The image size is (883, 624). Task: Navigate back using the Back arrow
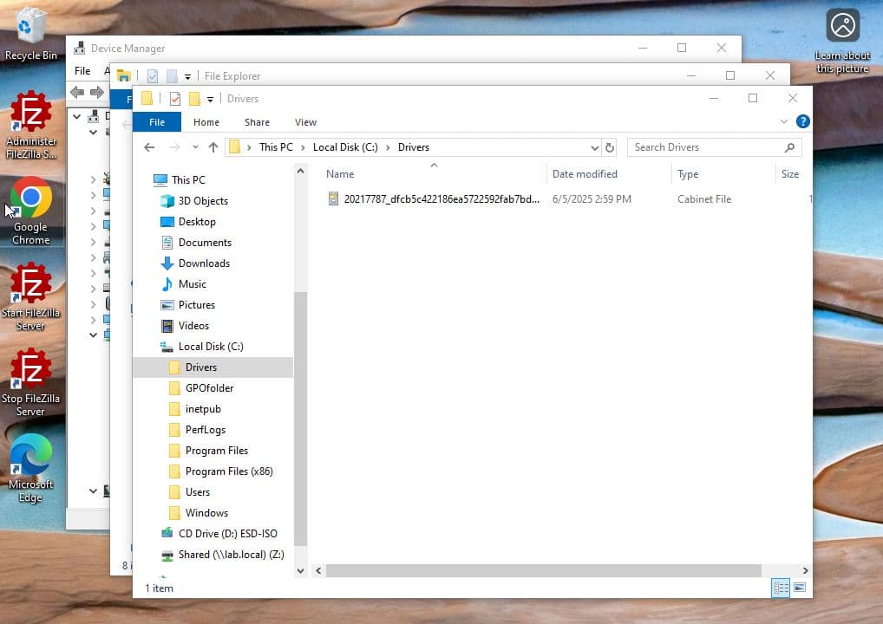click(x=150, y=147)
